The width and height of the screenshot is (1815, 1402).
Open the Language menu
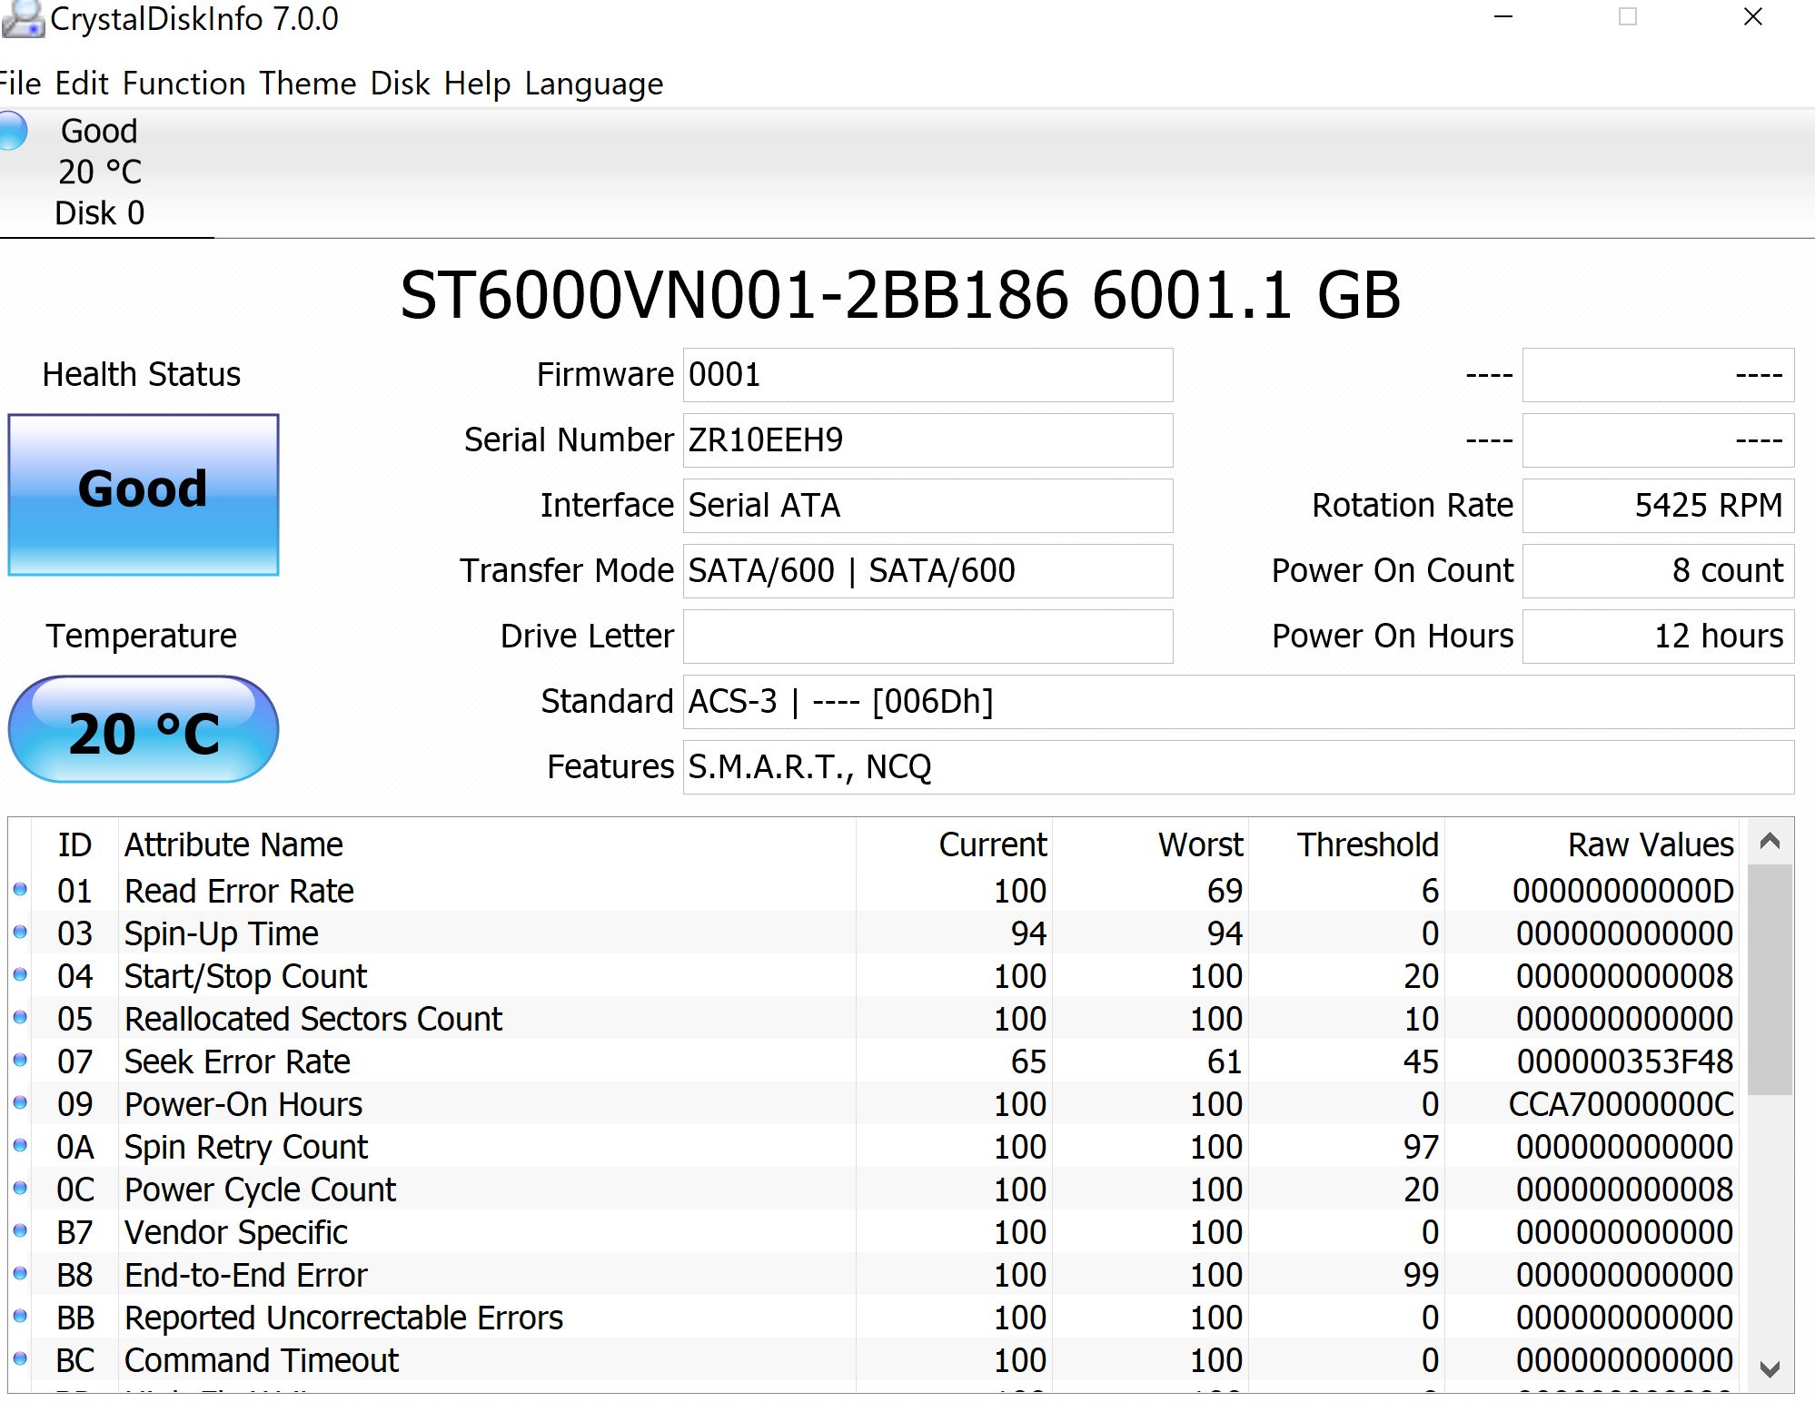[x=594, y=84]
